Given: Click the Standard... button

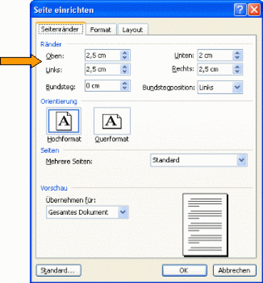Looking at the screenshot, I should coord(58,270).
